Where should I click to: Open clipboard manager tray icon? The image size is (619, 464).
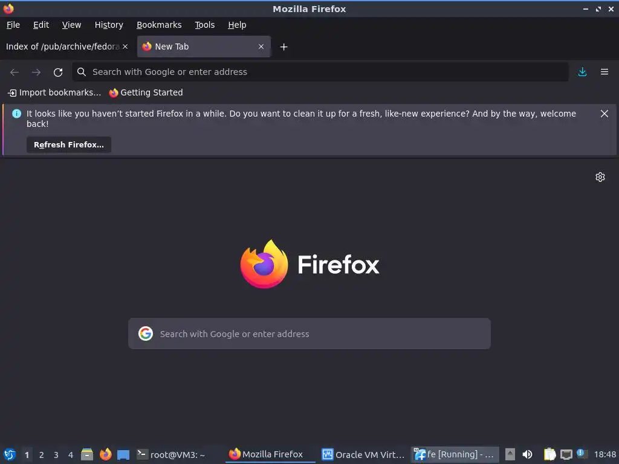(549, 454)
